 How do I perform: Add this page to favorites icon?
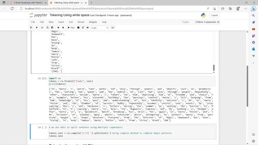point(214,8)
